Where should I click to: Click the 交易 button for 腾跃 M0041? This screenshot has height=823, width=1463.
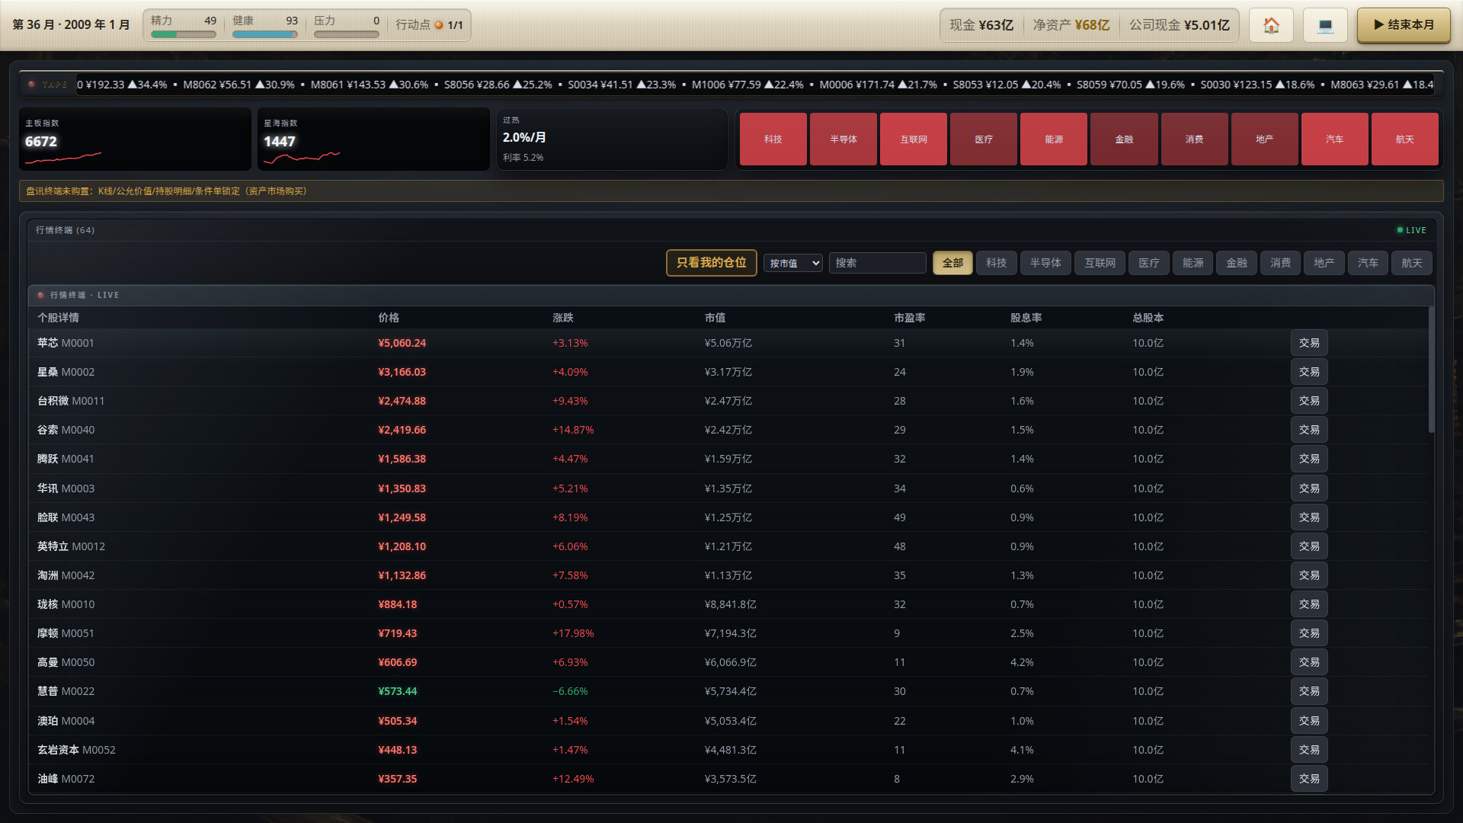[x=1309, y=459]
